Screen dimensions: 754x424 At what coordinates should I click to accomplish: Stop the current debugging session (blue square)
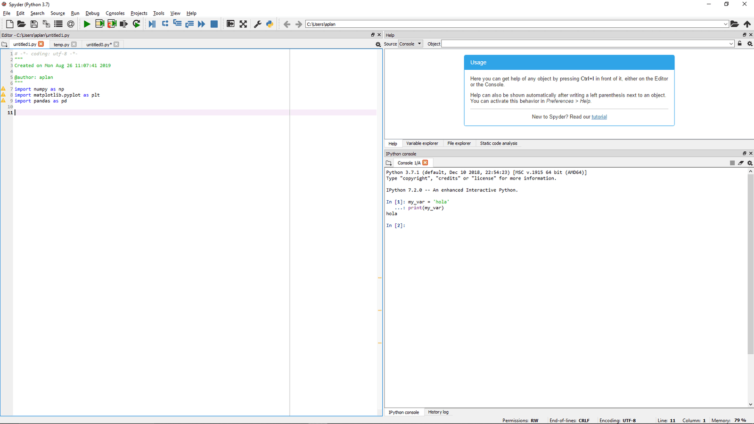point(213,24)
